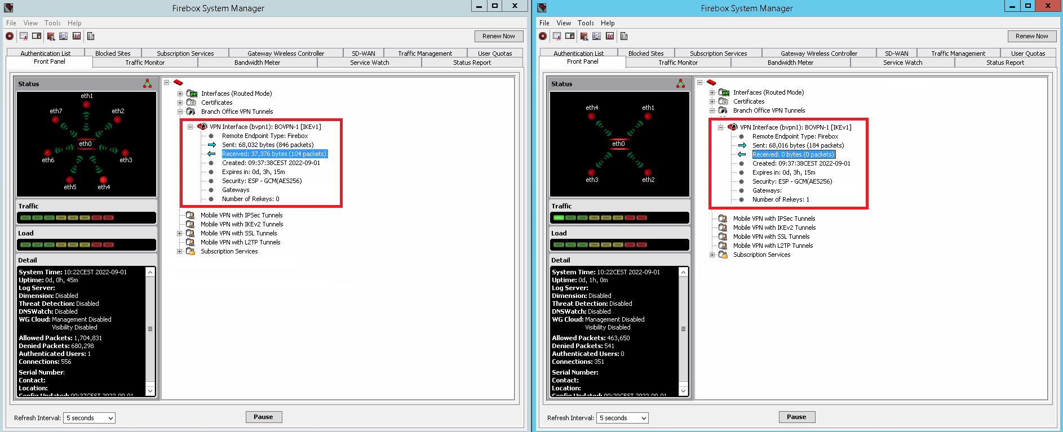
Task: Pause the display refresh in left window
Action: pyautogui.click(x=263, y=417)
